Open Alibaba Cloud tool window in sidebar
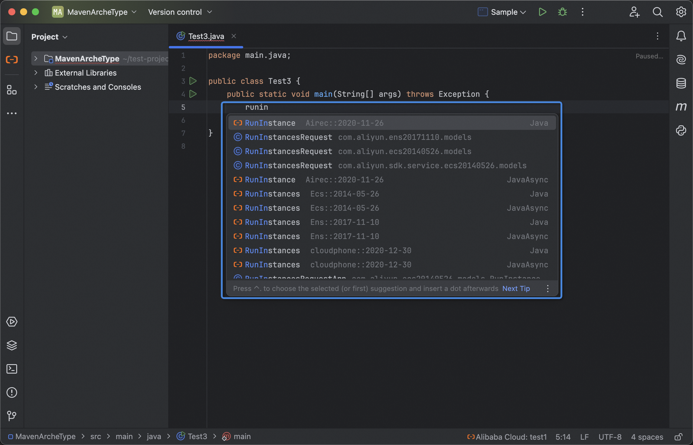 (12, 60)
